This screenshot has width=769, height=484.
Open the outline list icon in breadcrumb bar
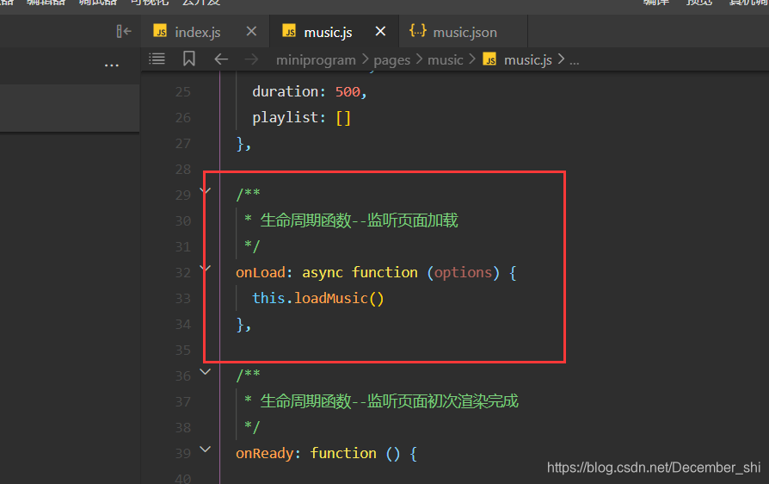pyautogui.click(x=157, y=59)
